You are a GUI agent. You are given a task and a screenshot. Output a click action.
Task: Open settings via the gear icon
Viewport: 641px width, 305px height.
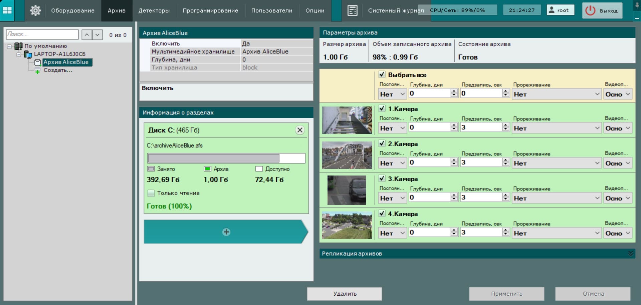[x=35, y=10]
